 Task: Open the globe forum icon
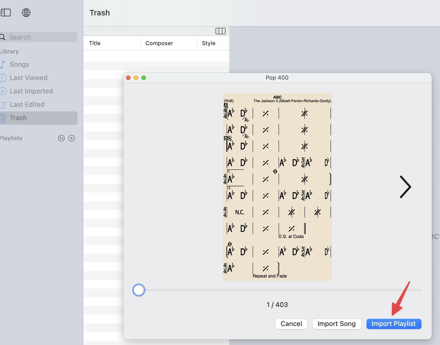(26, 13)
